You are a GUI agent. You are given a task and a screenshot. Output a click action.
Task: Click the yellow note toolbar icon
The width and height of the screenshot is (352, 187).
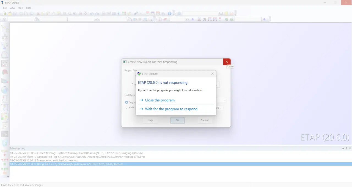pyautogui.click(x=226, y=13)
